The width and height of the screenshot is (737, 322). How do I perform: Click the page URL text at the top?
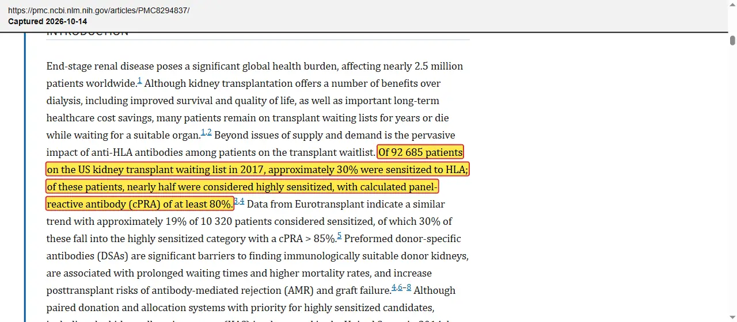(98, 10)
